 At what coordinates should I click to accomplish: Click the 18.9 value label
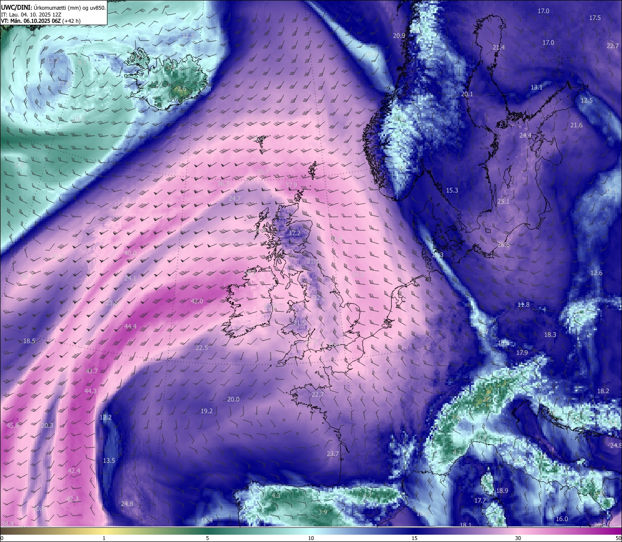(x=502, y=491)
